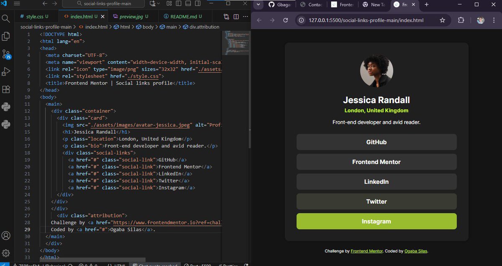Screen dimensions: 502x266
Task: Reload the page in Chrome
Action: coord(286,20)
